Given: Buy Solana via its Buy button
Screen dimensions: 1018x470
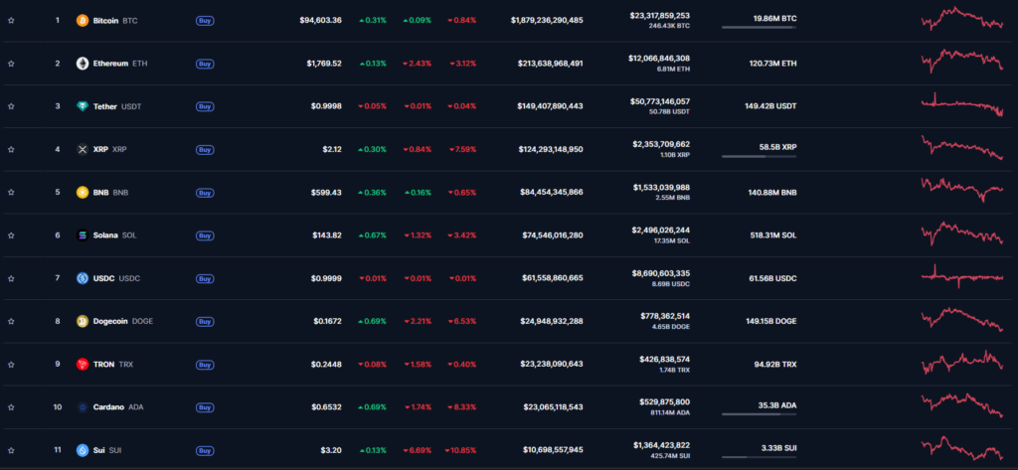Looking at the screenshot, I should coord(205,235).
